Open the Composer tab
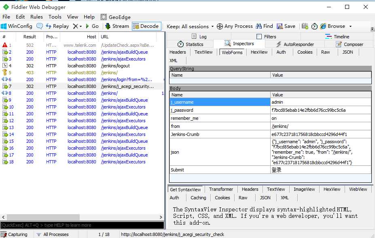 350,44
